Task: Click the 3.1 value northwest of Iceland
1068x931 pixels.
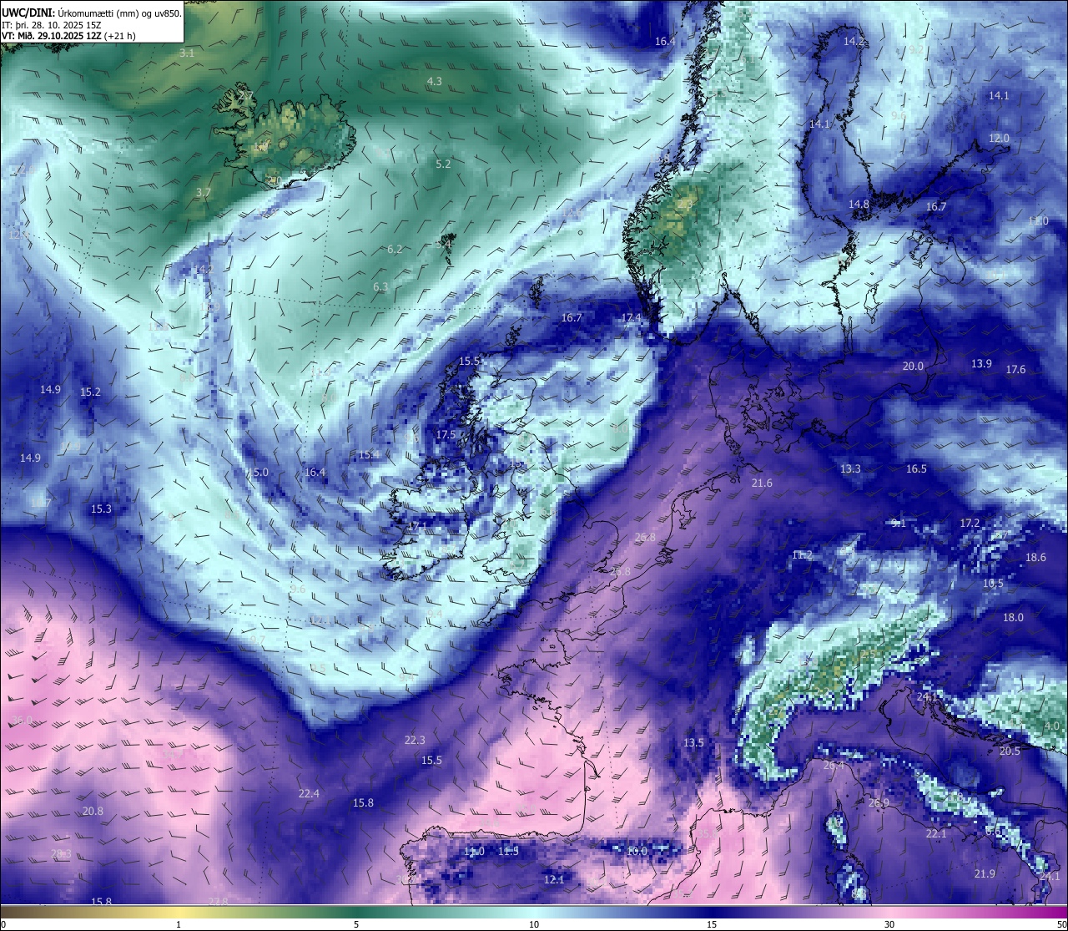Action: point(186,53)
